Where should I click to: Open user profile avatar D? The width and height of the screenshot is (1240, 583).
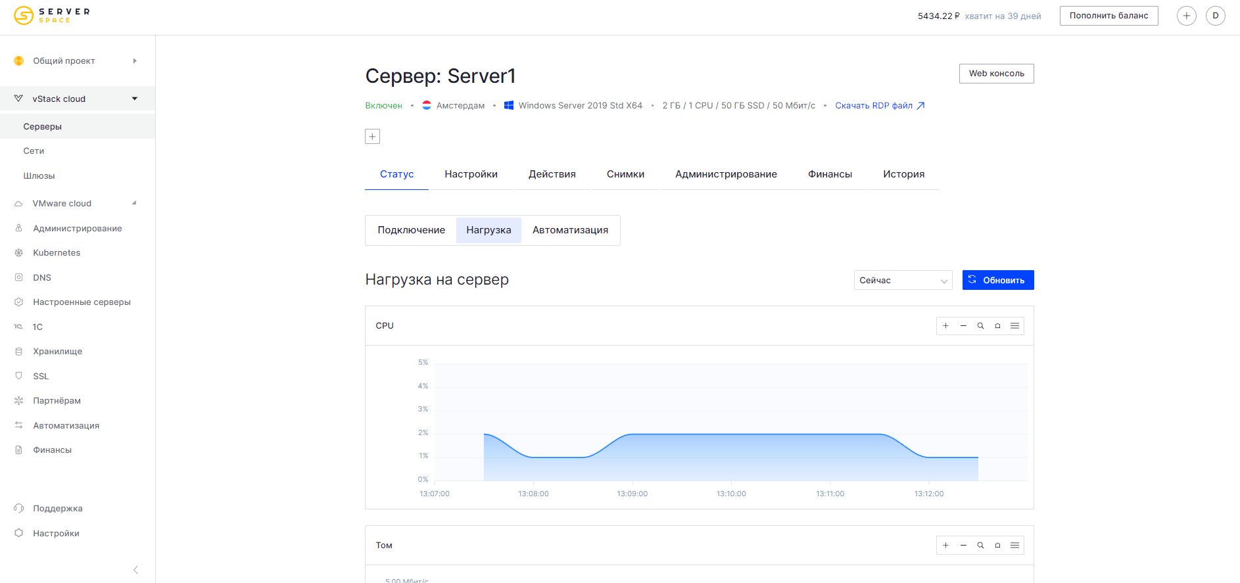tap(1215, 16)
